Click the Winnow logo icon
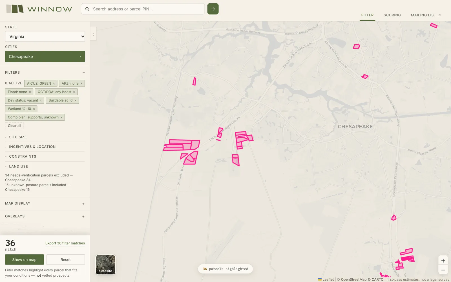Image resolution: width=451 pixels, height=282 pixels. 15,9
